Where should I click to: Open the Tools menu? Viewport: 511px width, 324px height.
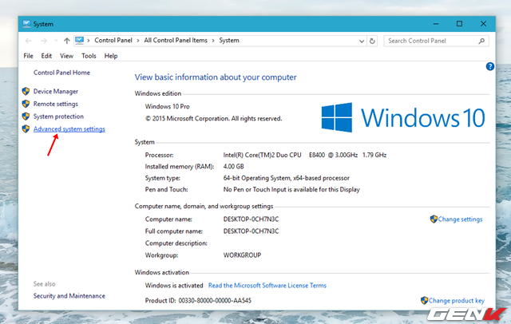click(x=89, y=56)
